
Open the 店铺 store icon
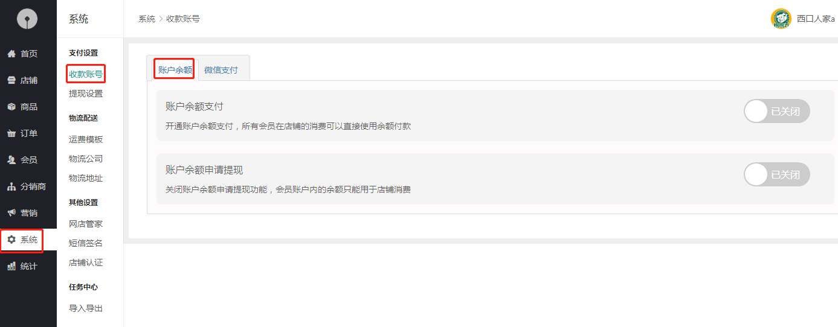point(11,80)
